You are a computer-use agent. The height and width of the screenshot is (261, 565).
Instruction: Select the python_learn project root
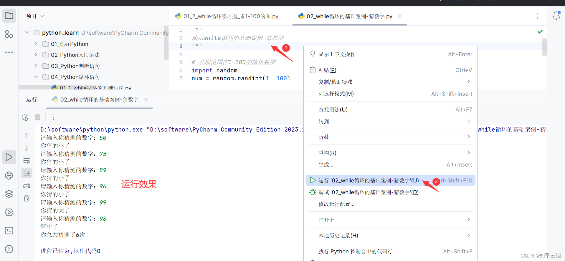[60, 33]
